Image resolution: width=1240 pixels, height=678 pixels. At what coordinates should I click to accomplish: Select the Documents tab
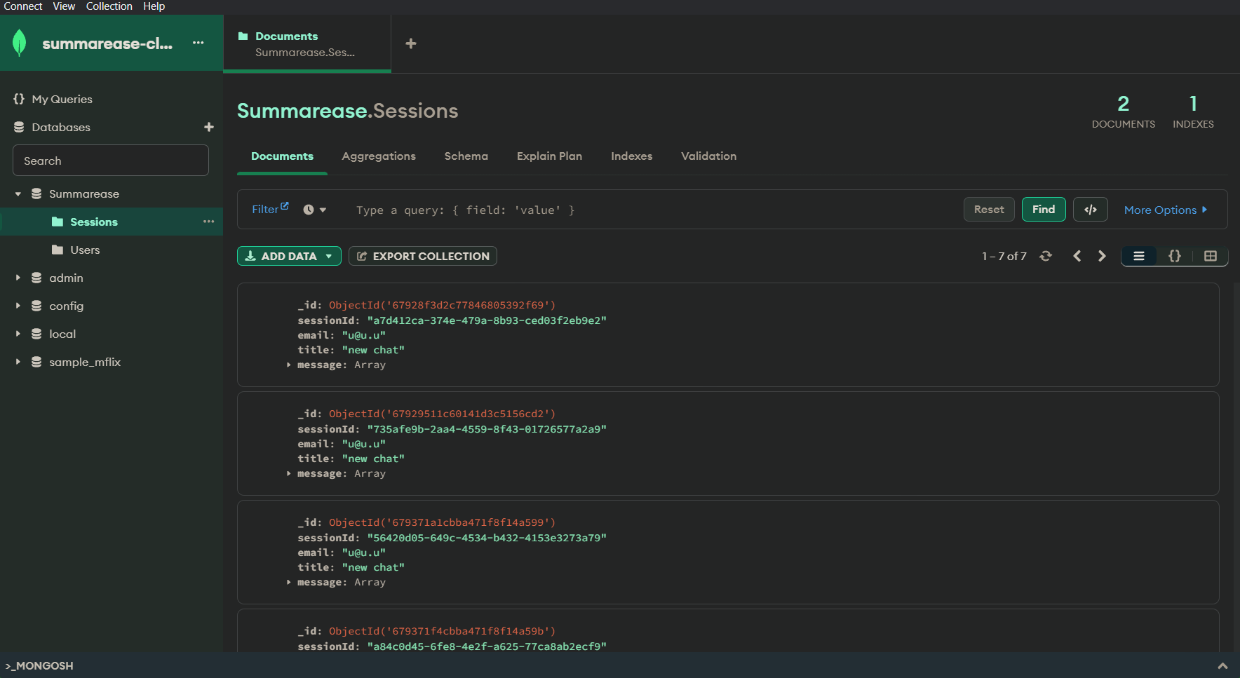(283, 156)
